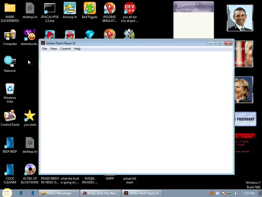Switch to Yahoo! Messenger taskbar button
The image size is (262, 197).
59,193
